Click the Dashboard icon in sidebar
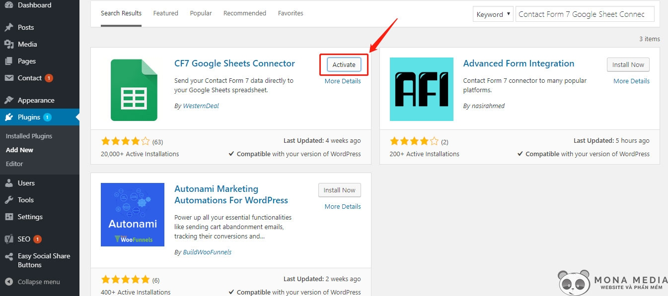The width and height of the screenshot is (668, 296). 9,5
